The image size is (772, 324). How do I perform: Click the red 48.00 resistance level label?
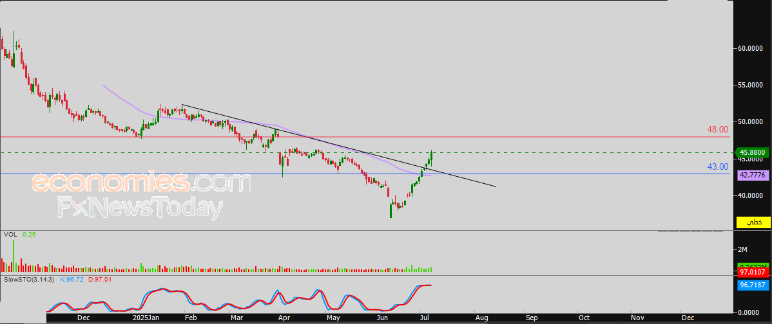tap(717, 130)
